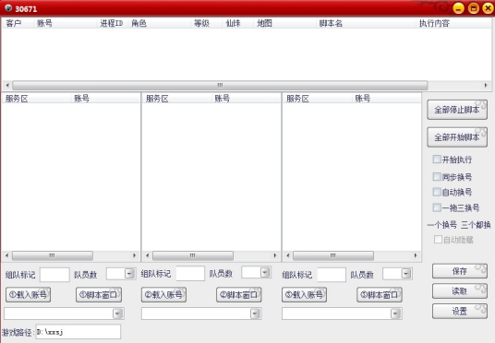Click top list horizontal scrollbar thumb
495x343 pixels.
tap(220, 86)
